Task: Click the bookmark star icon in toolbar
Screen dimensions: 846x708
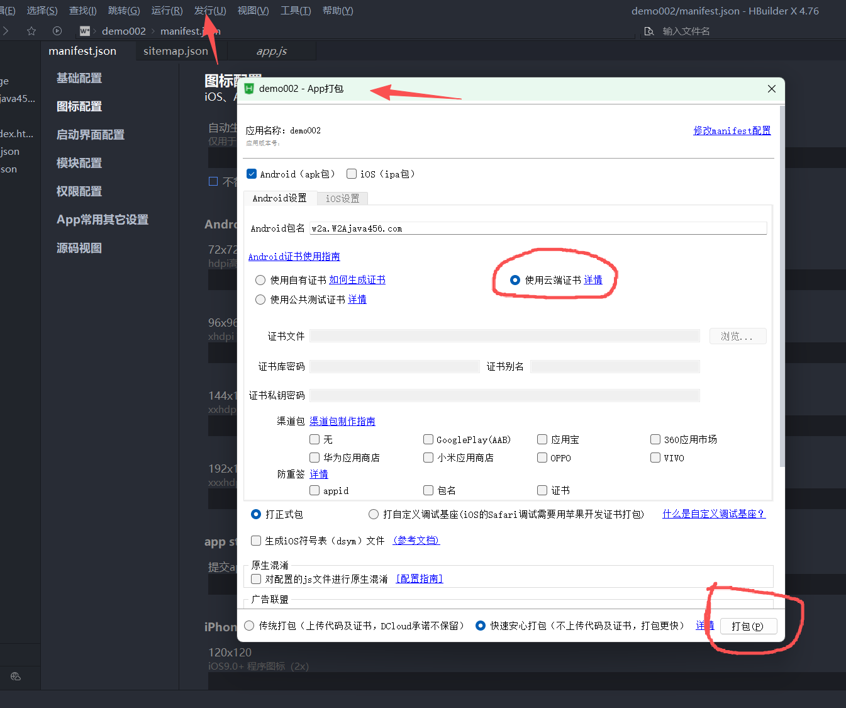Action: [31, 31]
